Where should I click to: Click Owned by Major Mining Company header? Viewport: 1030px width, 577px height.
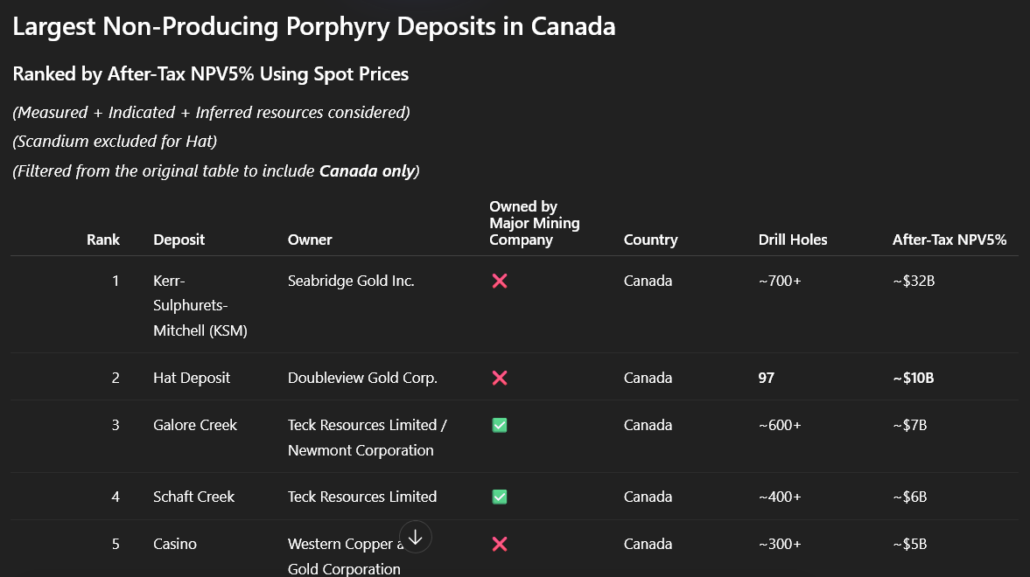(x=534, y=223)
